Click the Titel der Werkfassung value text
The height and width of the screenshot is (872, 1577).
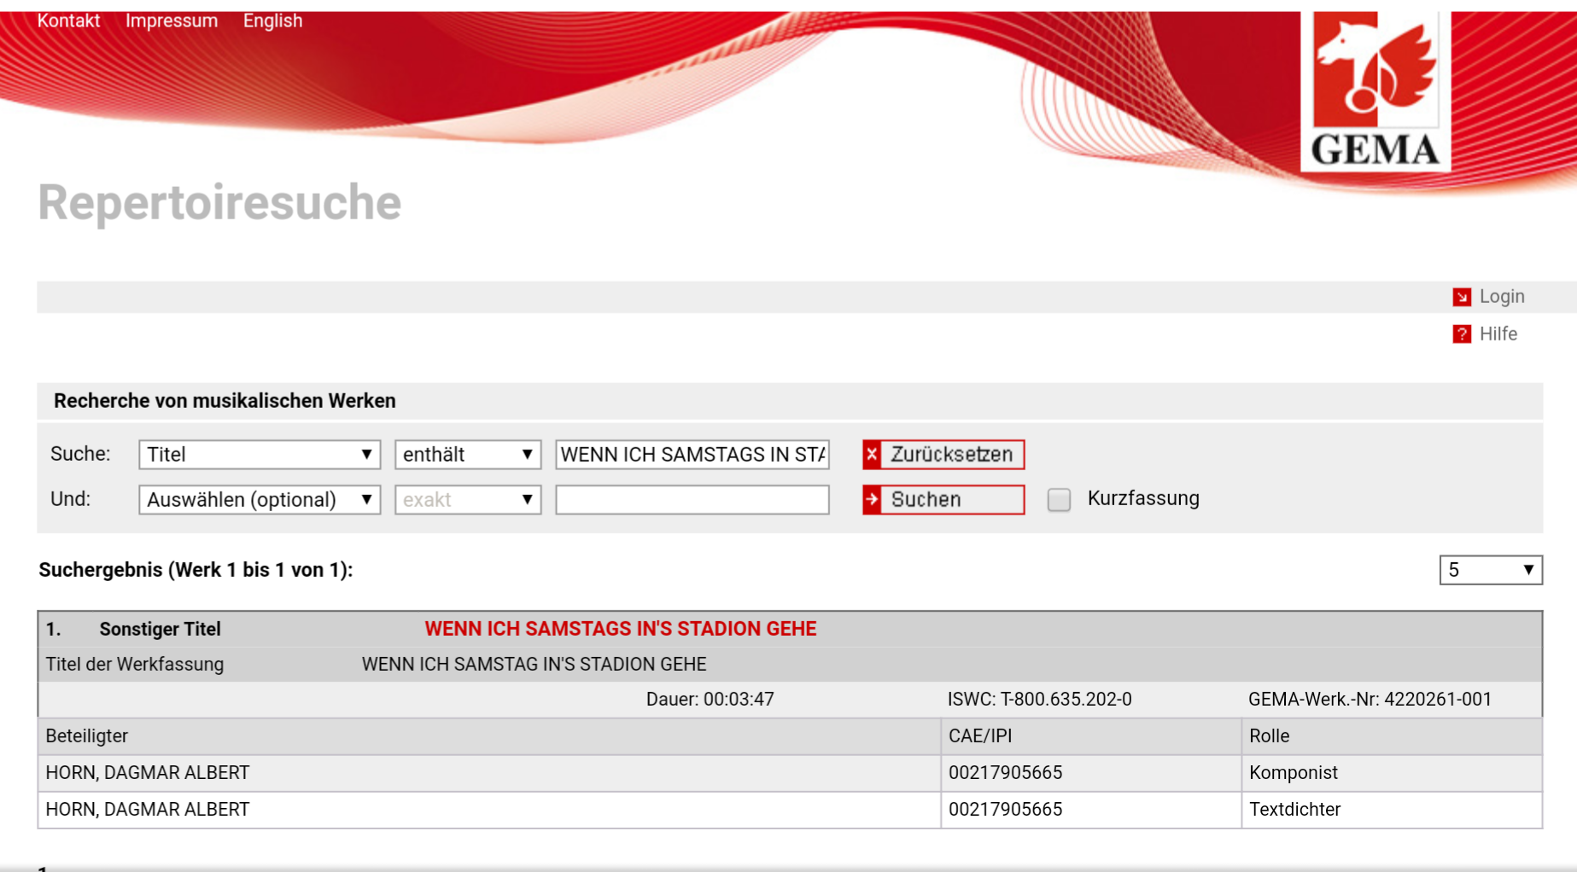pos(534,665)
